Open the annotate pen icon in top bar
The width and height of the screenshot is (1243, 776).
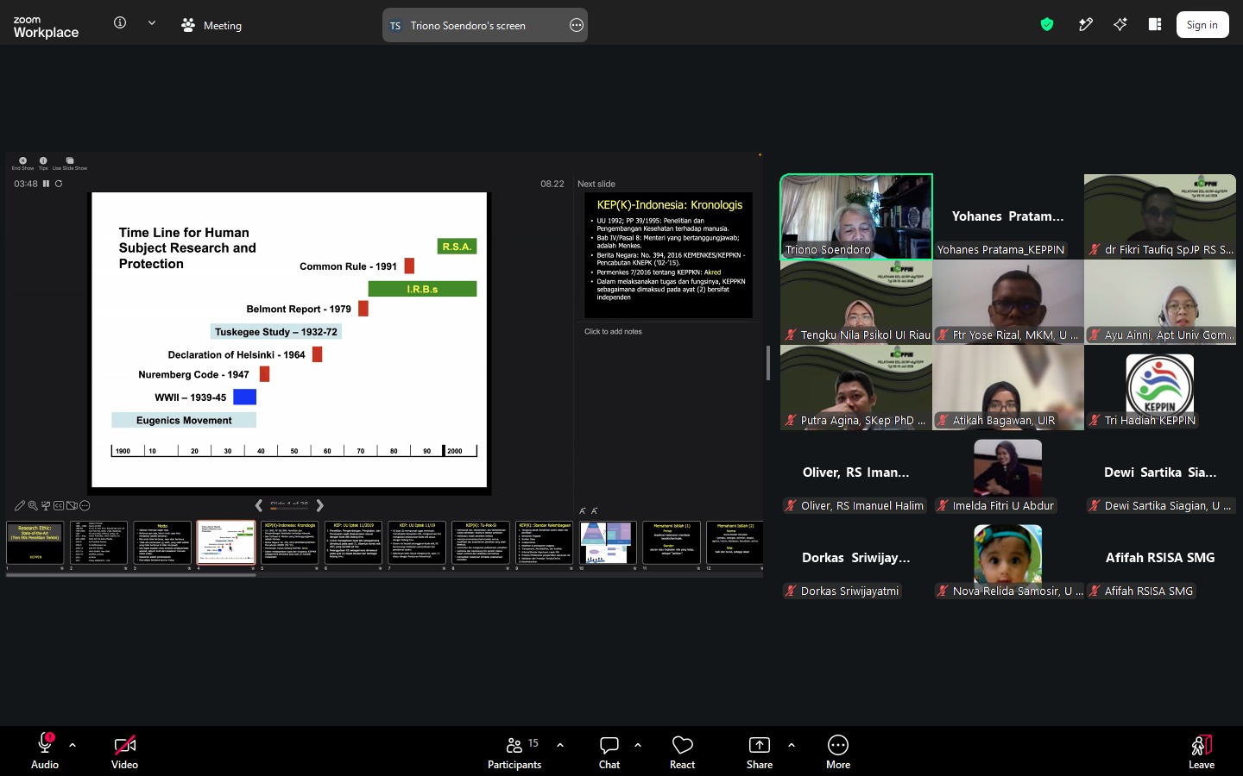pyautogui.click(x=1086, y=24)
